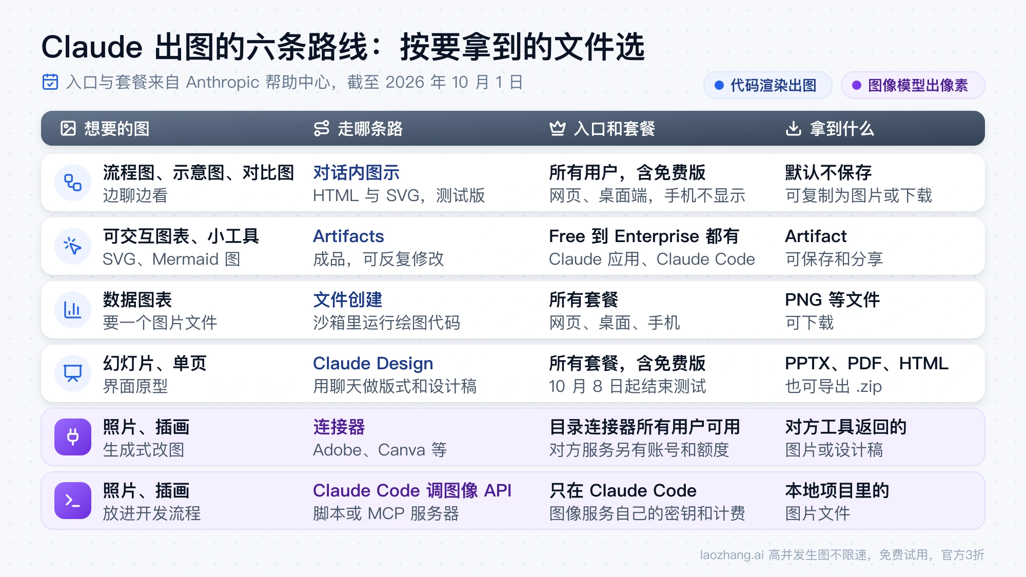Click the text 沙箱里运行绘图代码
The image size is (1026, 577).
pyautogui.click(x=387, y=323)
